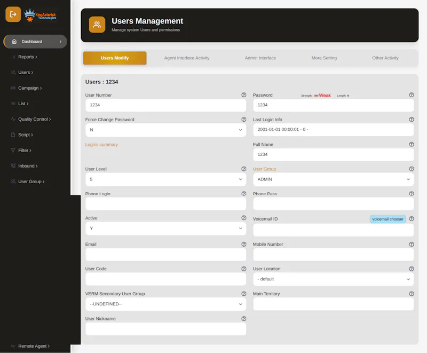Open the VERM Secondary User Group dropdown

pyautogui.click(x=165, y=304)
